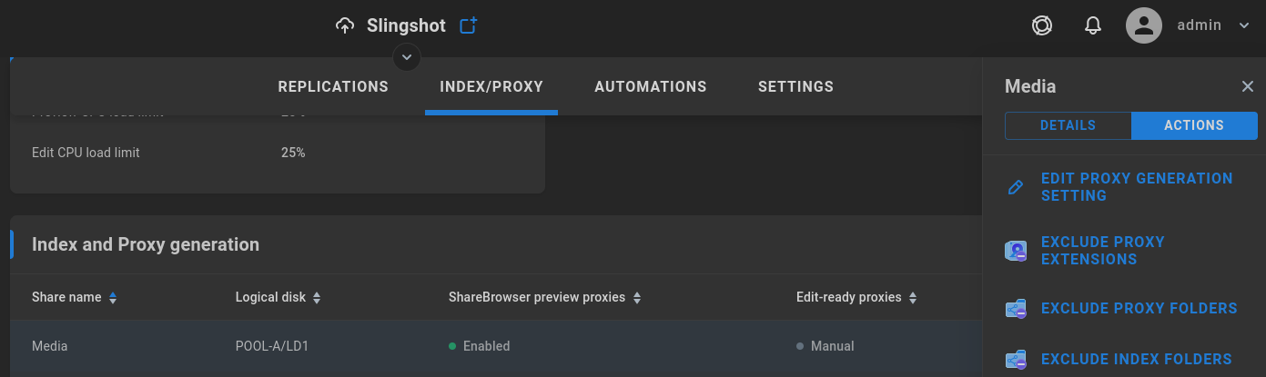Click the 25% CPU load value
The width and height of the screenshot is (1266, 377).
tap(293, 153)
